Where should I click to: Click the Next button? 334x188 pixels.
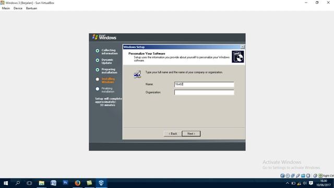coord(191,134)
